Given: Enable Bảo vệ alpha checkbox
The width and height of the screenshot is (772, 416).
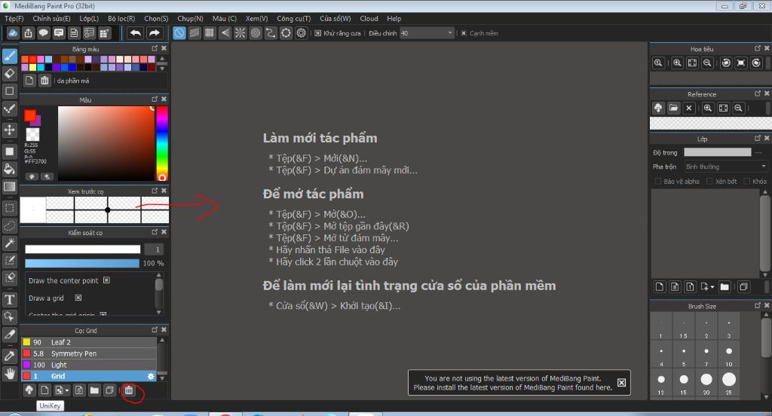Looking at the screenshot, I should [657, 181].
